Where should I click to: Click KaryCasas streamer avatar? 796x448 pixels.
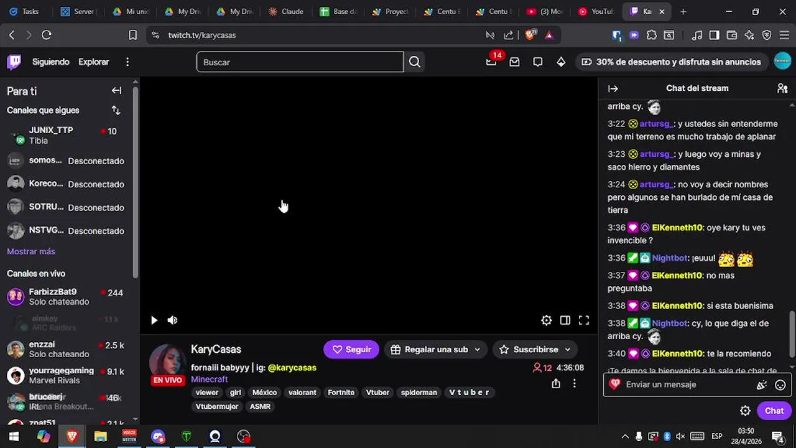click(x=167, y=362)
